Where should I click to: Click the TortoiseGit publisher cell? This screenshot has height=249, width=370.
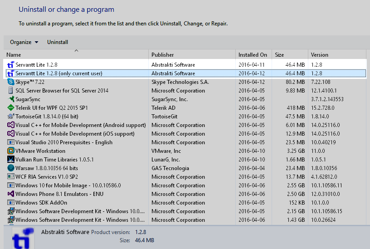[165, 117]
